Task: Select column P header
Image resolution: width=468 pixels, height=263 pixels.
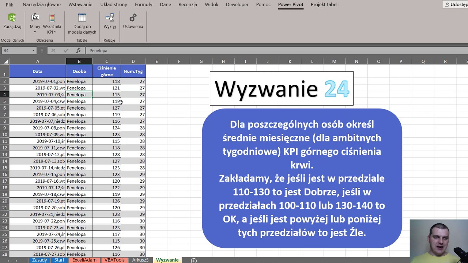Action: [401, 61]
